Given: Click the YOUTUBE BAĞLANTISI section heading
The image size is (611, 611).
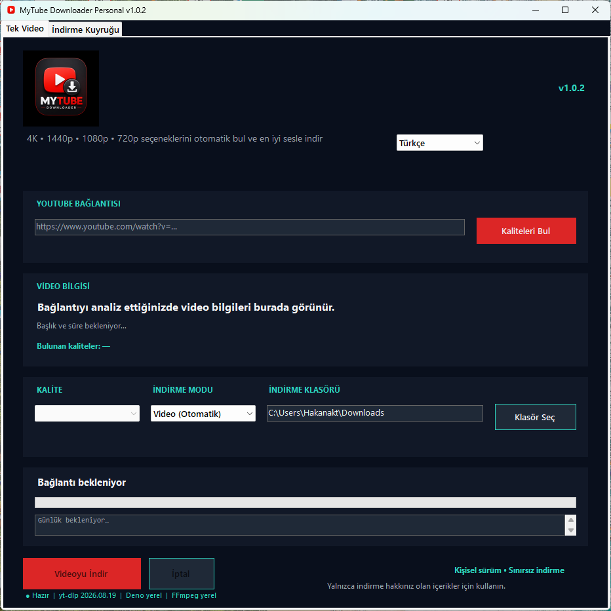Looking at the screenshot, I should tap(78, 203).
